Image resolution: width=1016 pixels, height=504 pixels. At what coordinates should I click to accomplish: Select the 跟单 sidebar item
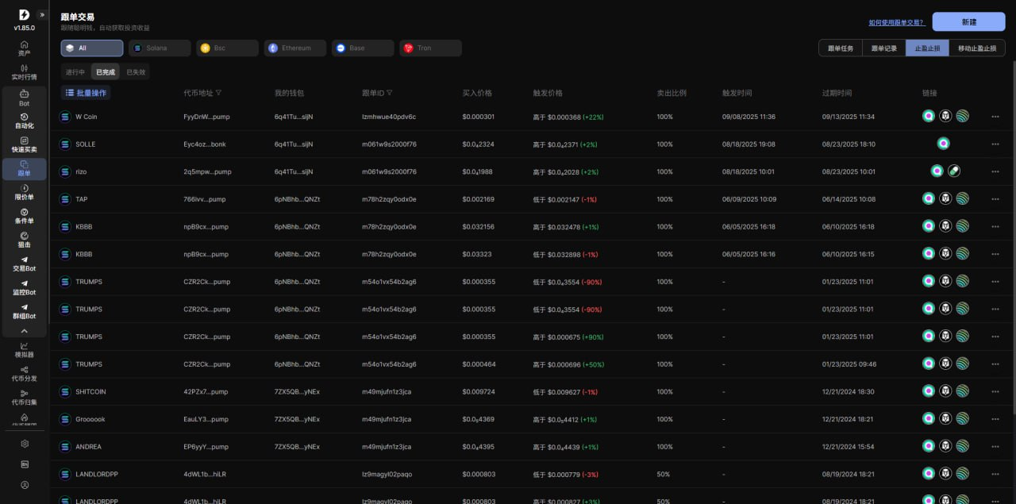(24, 168)
